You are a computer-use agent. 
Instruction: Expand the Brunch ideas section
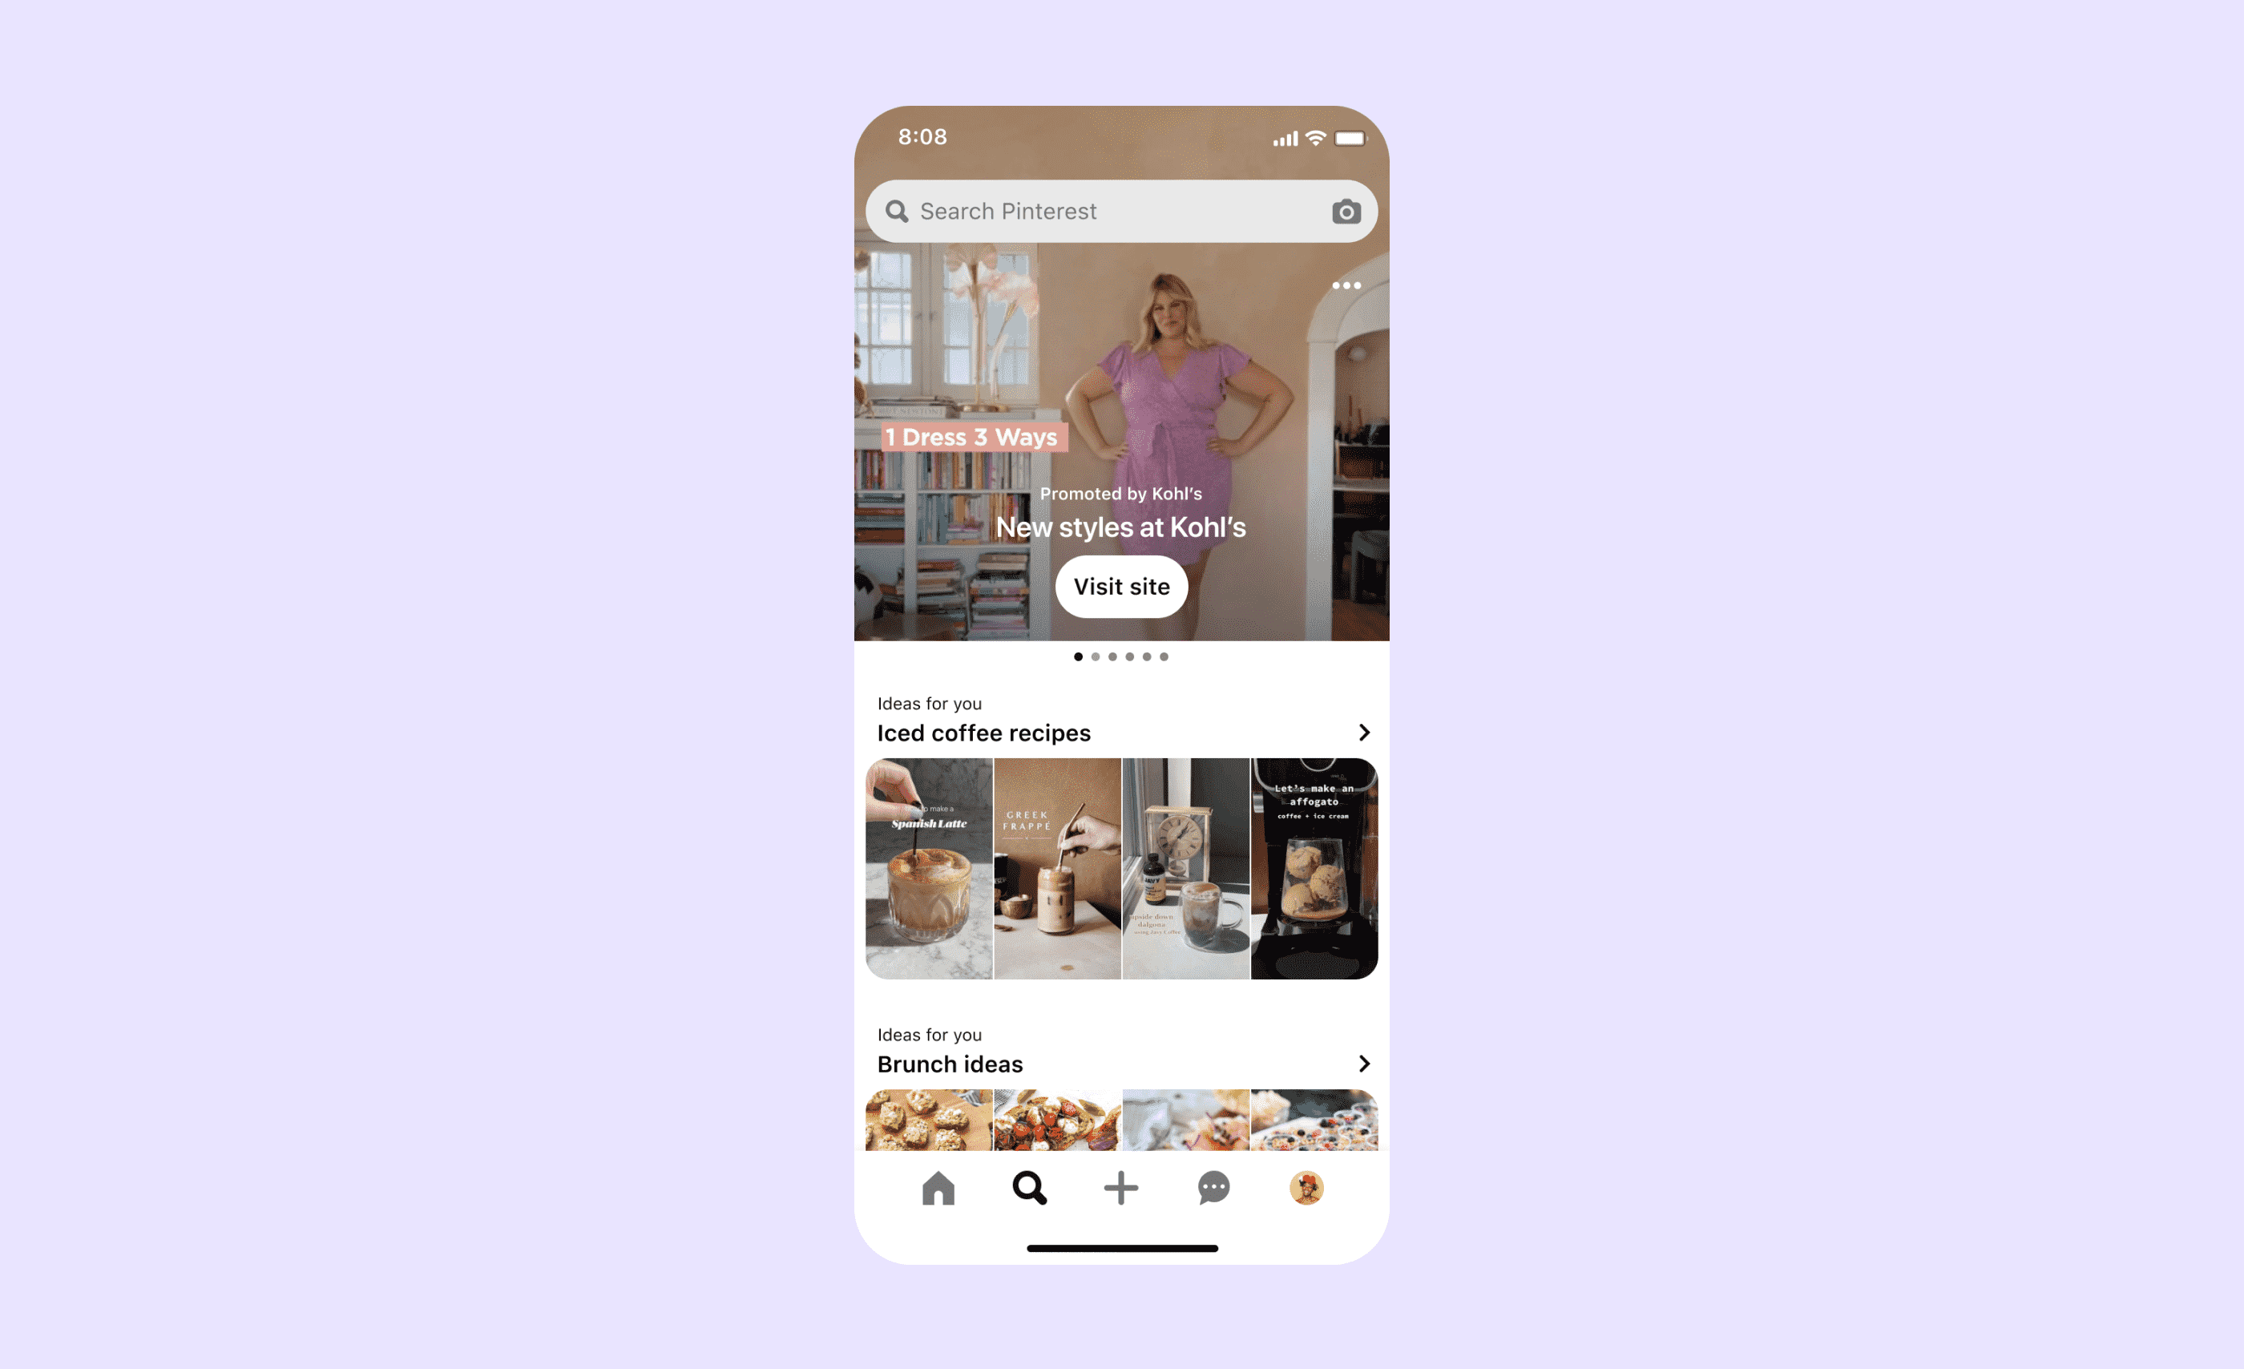point(1364,1063)
